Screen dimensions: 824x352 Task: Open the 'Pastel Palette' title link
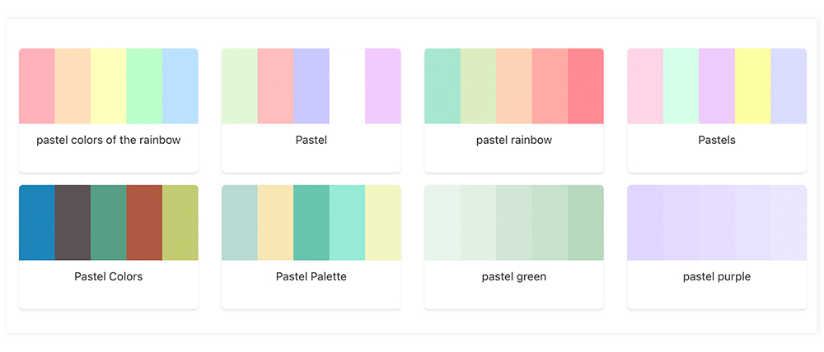pyautogui.click(x=311, y=276)
